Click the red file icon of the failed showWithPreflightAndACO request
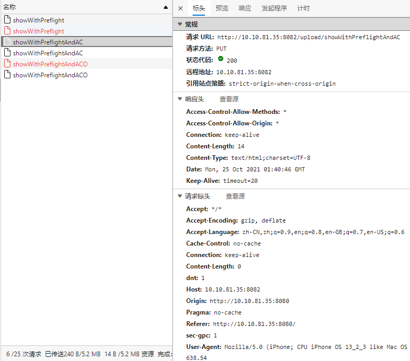 [x=7, y=64]
